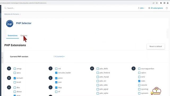Open the browser profile avatar icon
The width and height of the screenshot is (170, 96).
(168, 3)
